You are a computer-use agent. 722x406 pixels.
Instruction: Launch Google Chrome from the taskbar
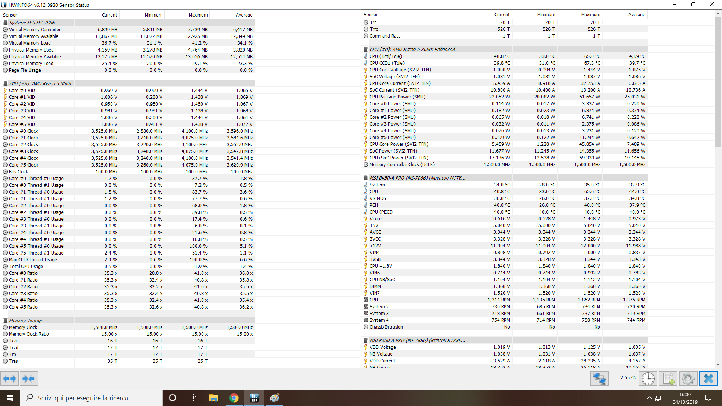tap(234, 398)
